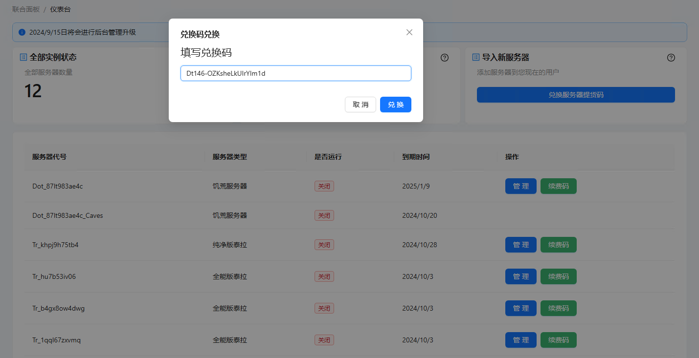Viewport: 699px width, 358px height.
Task: Click announcement text 2024/9/15日将会进行后台管理升级
Action: point(83,32)
